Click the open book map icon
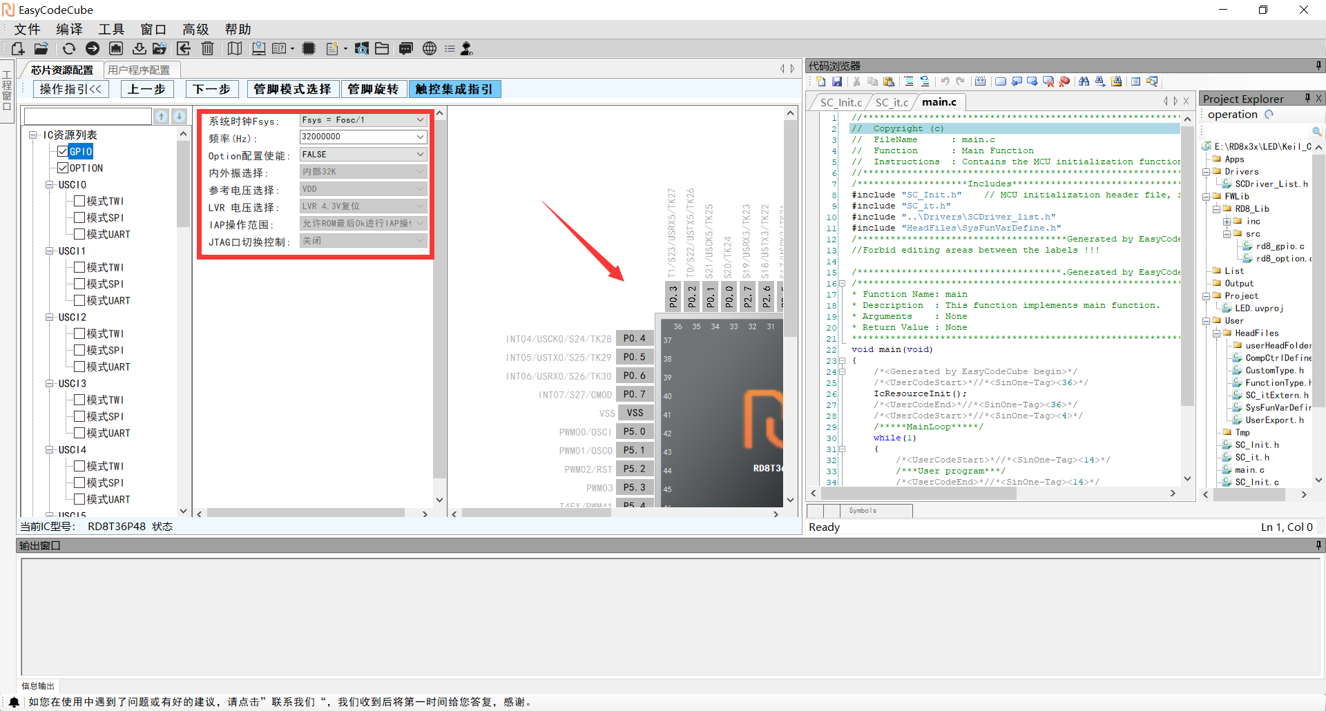The image size is (1326, 711). click(x=235, y=48)
